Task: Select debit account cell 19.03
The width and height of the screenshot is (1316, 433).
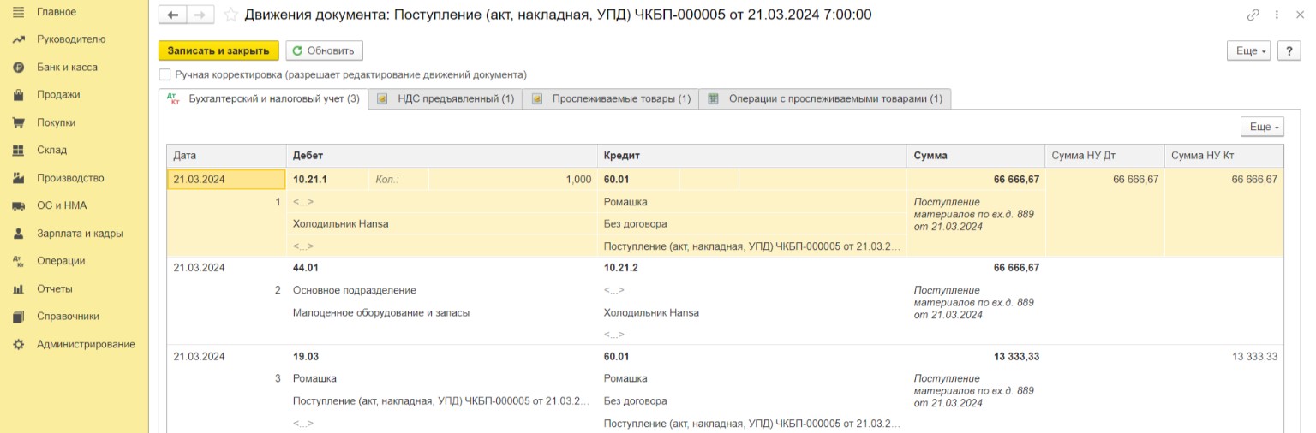Action: click(306, 357)
